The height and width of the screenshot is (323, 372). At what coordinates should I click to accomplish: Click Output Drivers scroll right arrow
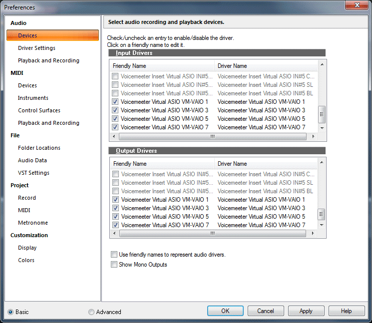coord(313,233)
